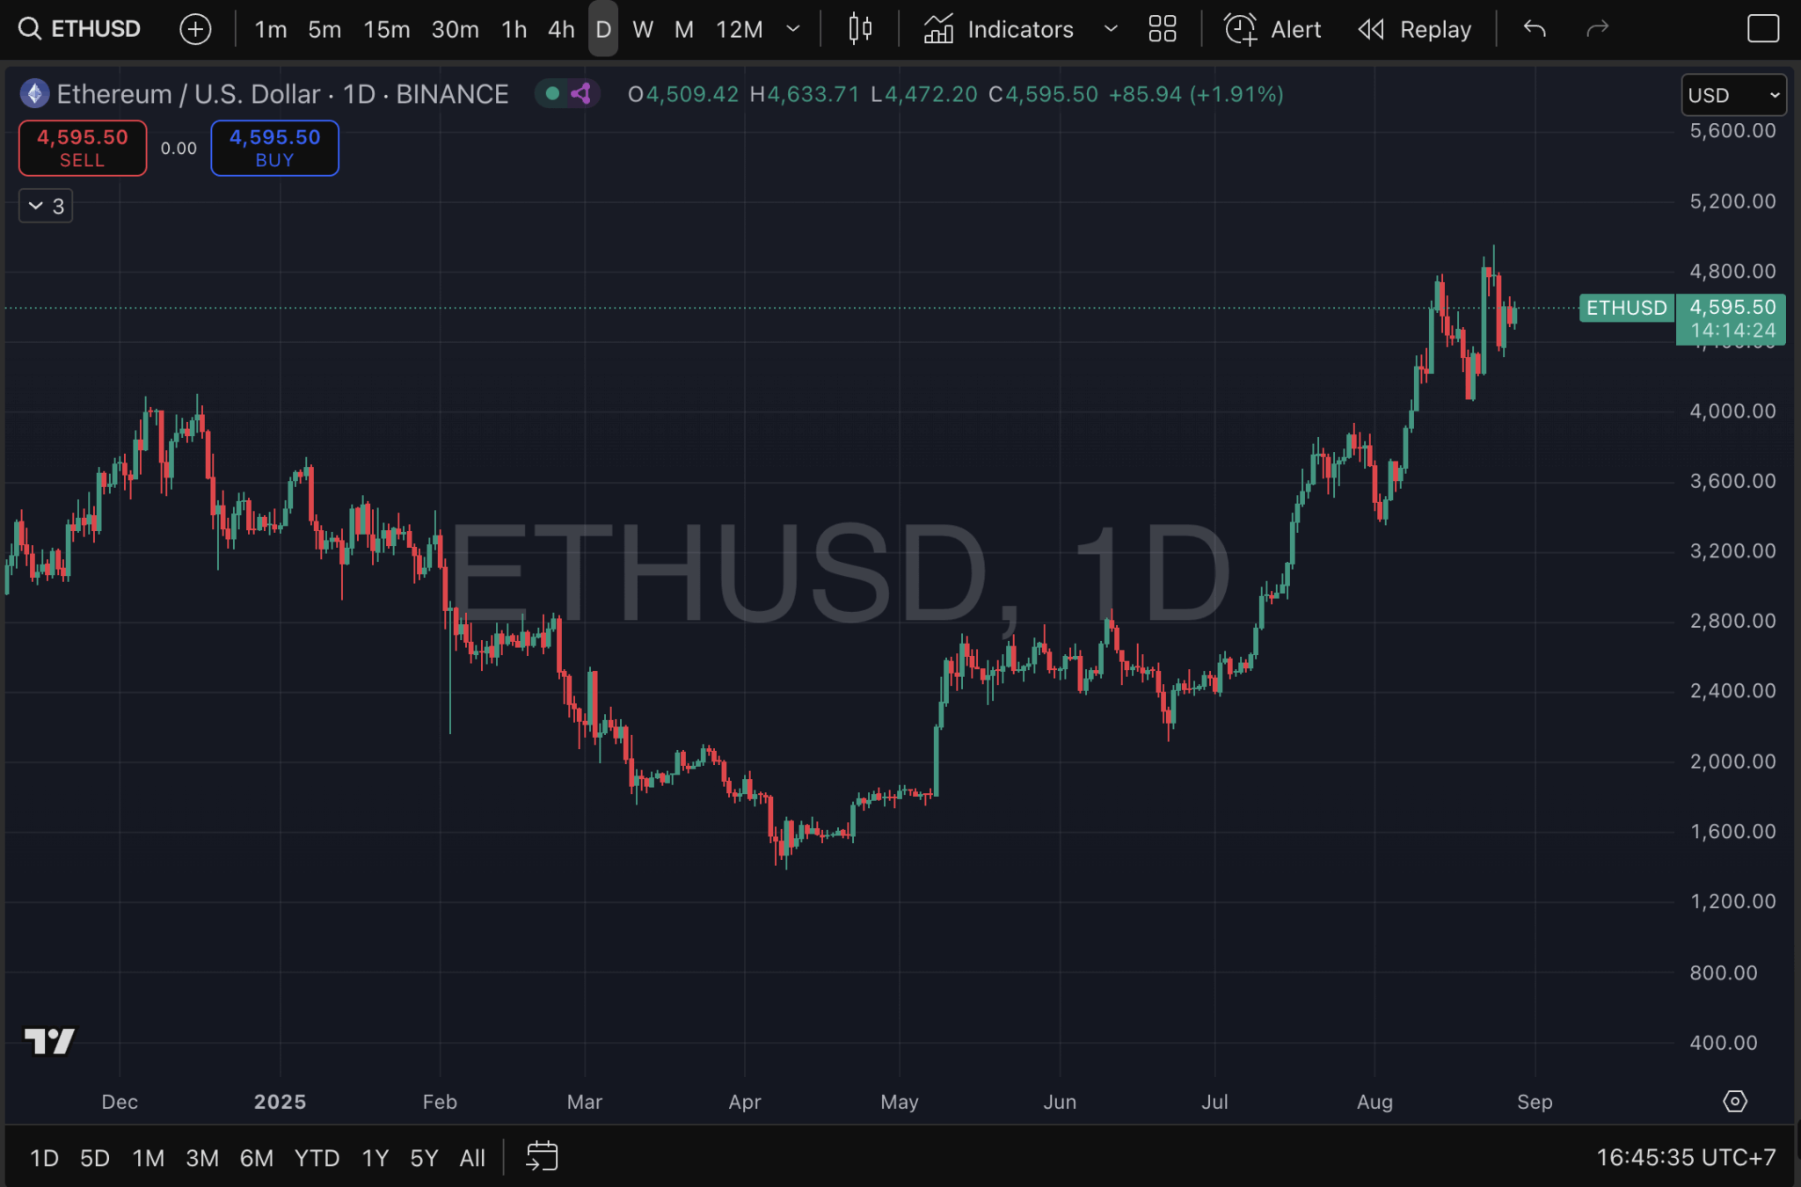Click the blue 4,595.50 BUY button
Screen dimensions: 1801x1187
[274, 148]
